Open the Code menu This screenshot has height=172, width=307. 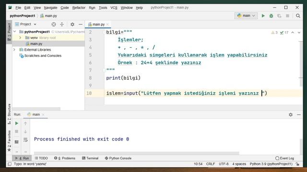click(x=65, y=8)
